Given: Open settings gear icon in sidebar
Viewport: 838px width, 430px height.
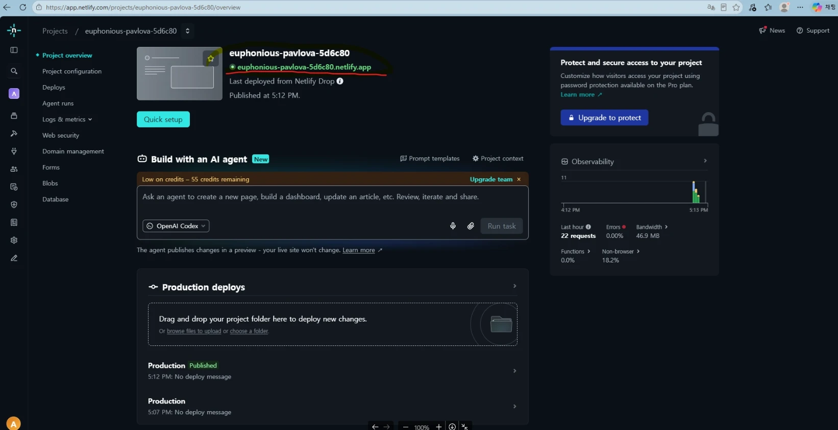Looking at the screenshot, I should click(14, 240).
